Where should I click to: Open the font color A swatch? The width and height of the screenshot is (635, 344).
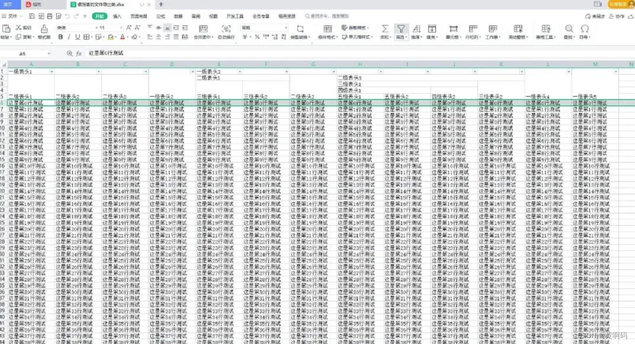[122, 38]
